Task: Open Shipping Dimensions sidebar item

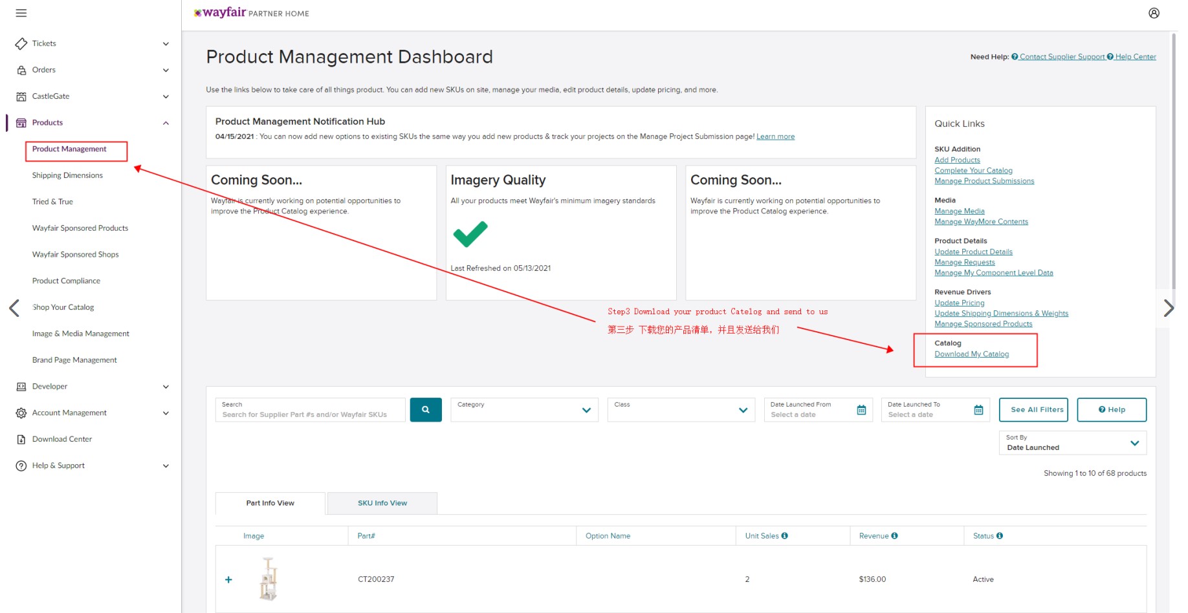Action: click(67, 175)
